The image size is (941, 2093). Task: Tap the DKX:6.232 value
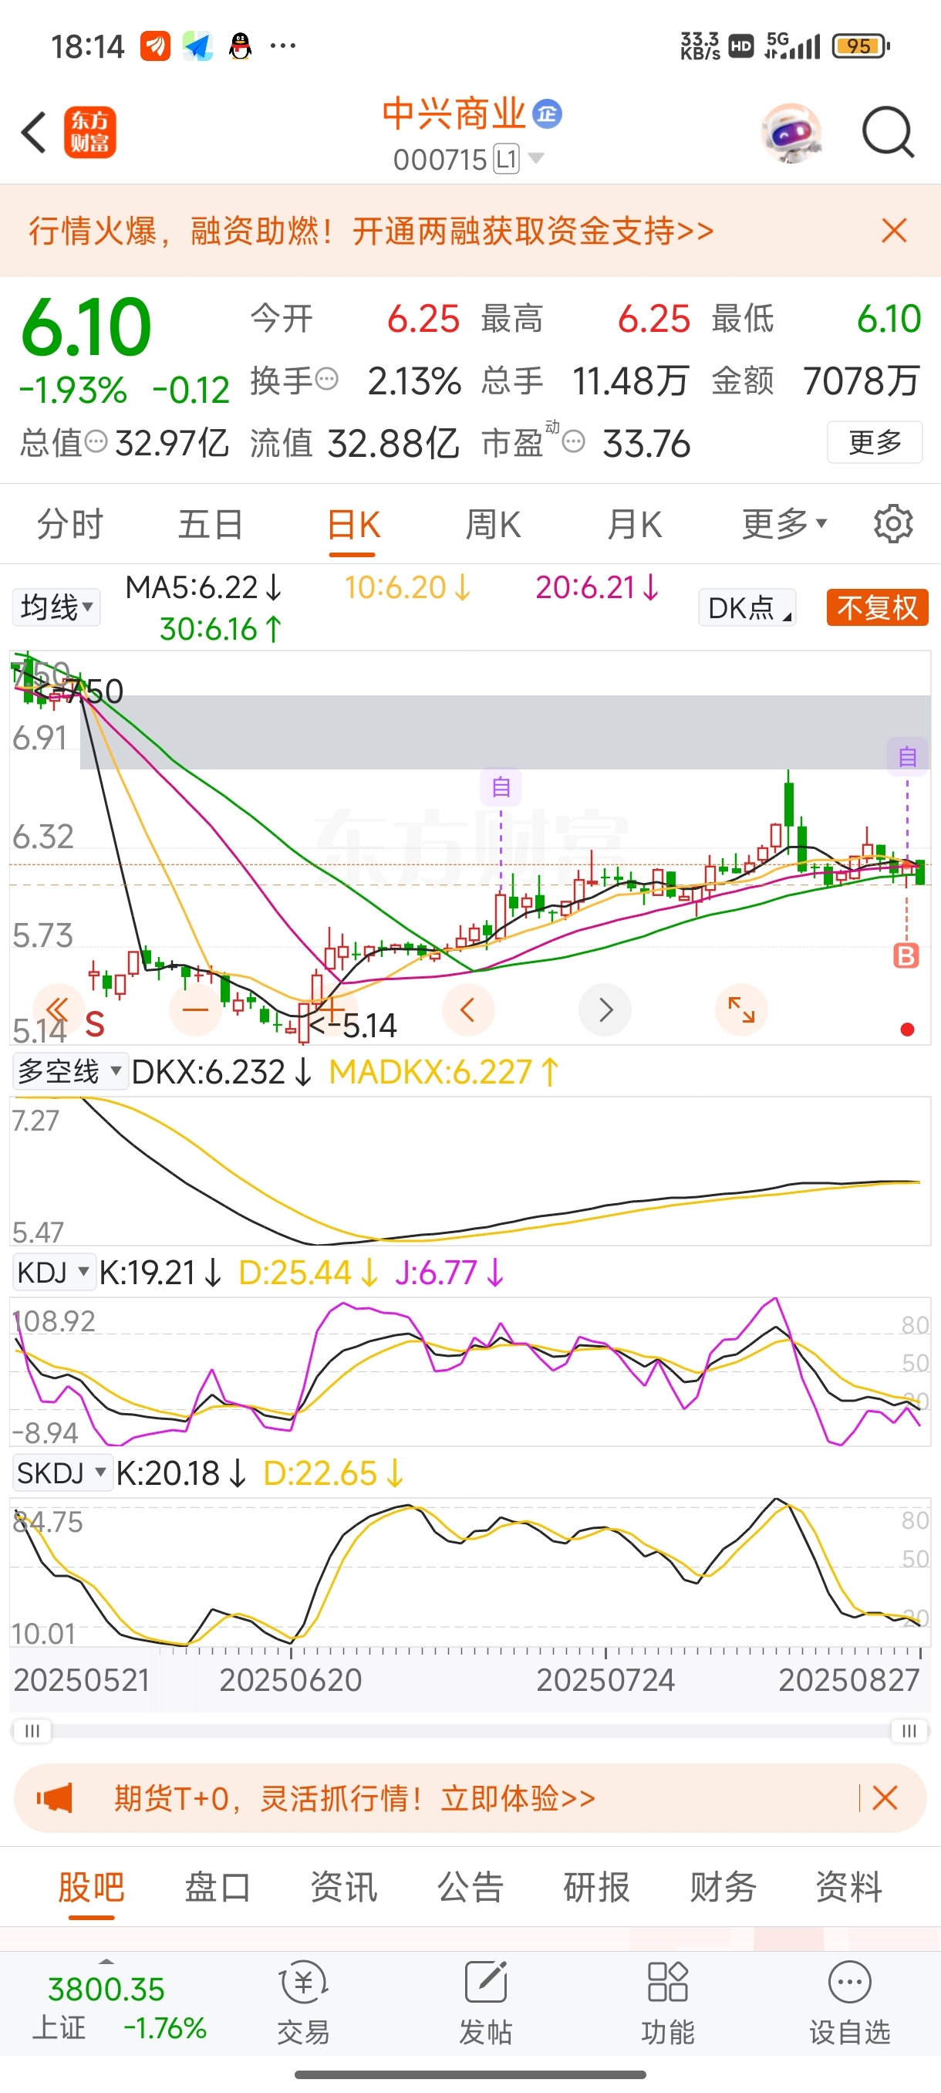click(x=221, y=1073)
